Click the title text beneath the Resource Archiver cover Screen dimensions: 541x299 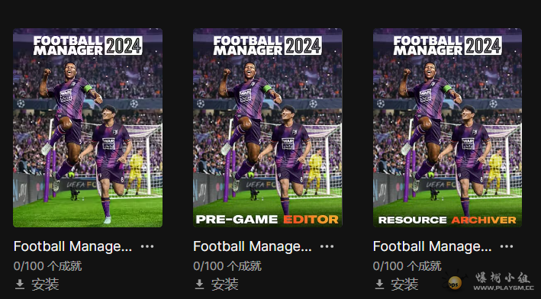[x=433, y=246]
